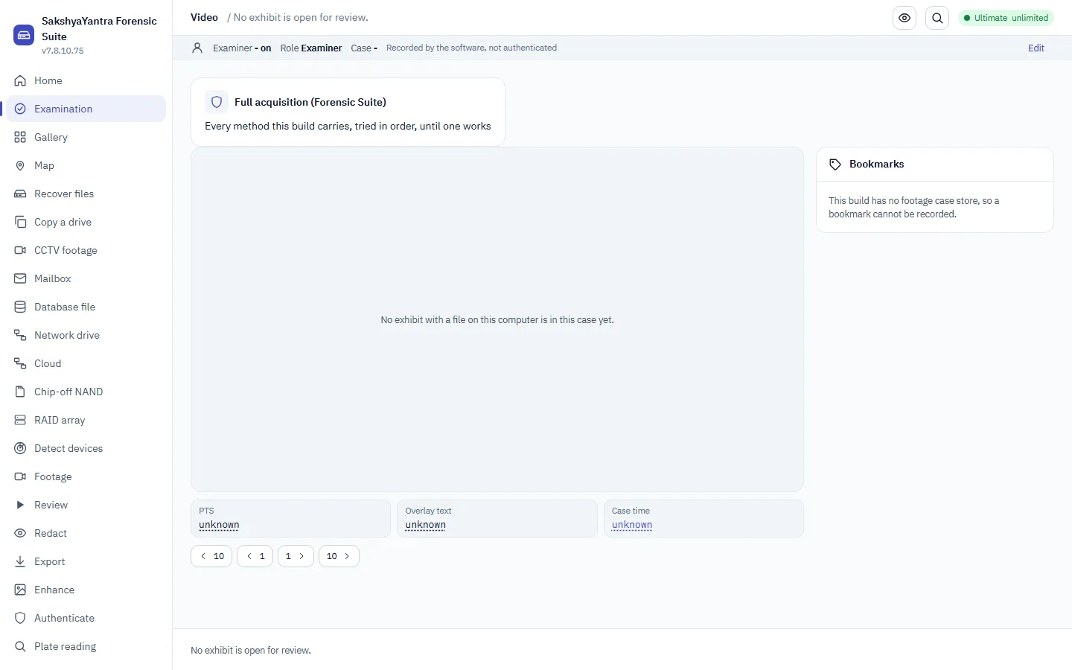Viewport: 1072px width, 670px height.
Task: Click the Plate reading magnifier icon
Action: 20,646
